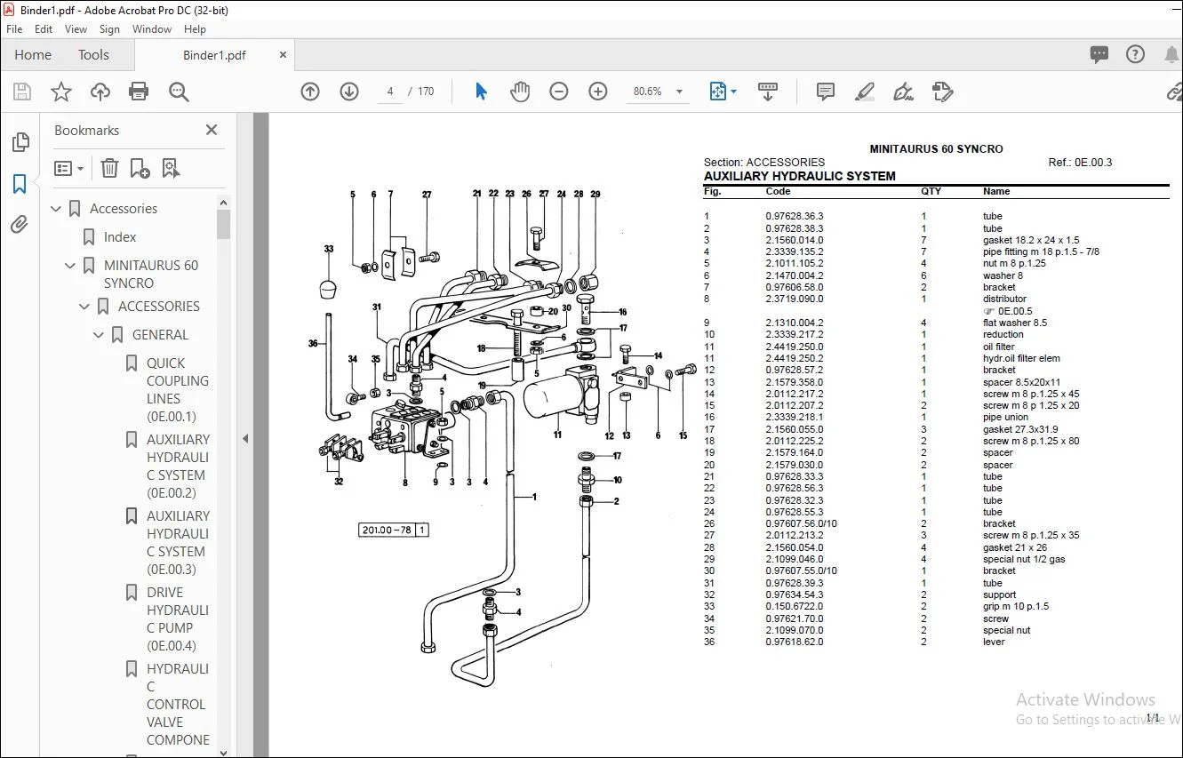The image size is (1183, 758).
Task: Switch to the Hand pan tool
Action: pos(519,92)
